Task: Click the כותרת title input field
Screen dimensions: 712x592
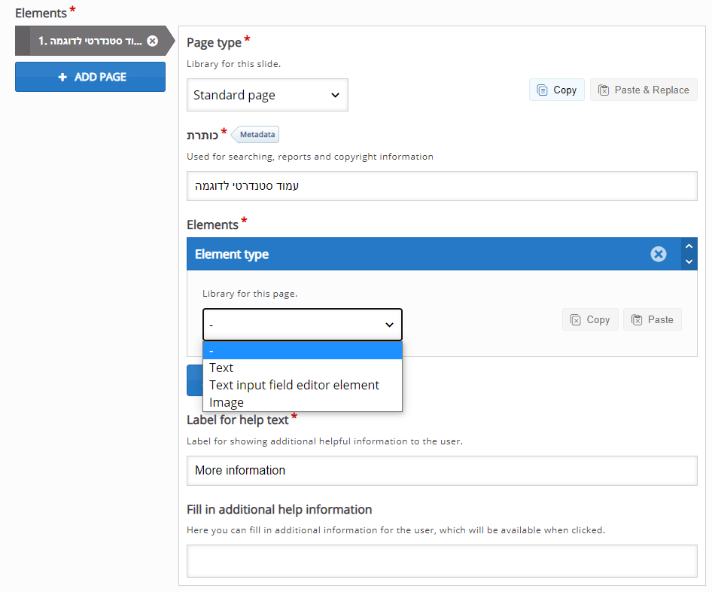Action: click(442, 186)
